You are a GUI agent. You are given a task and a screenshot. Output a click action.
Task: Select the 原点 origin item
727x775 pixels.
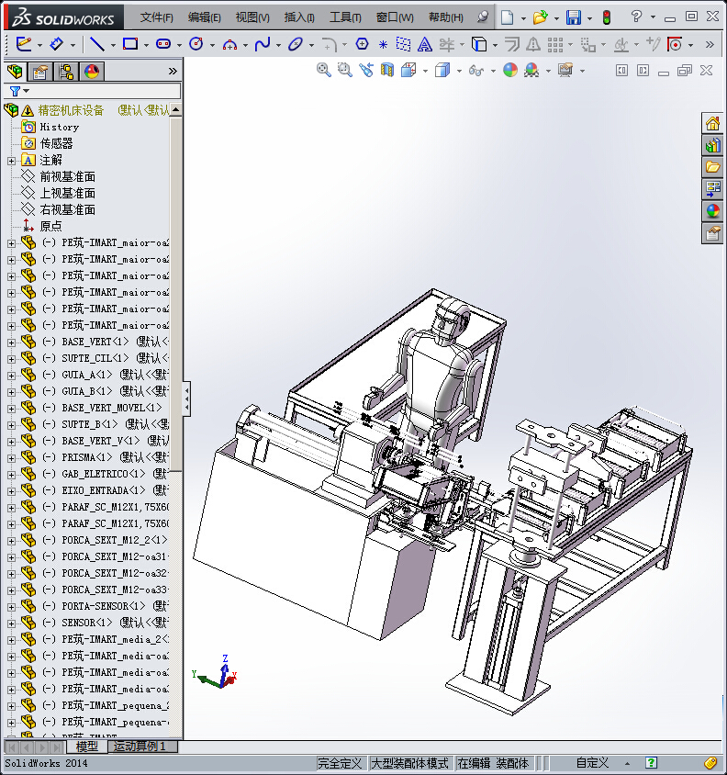coord(50,226)
